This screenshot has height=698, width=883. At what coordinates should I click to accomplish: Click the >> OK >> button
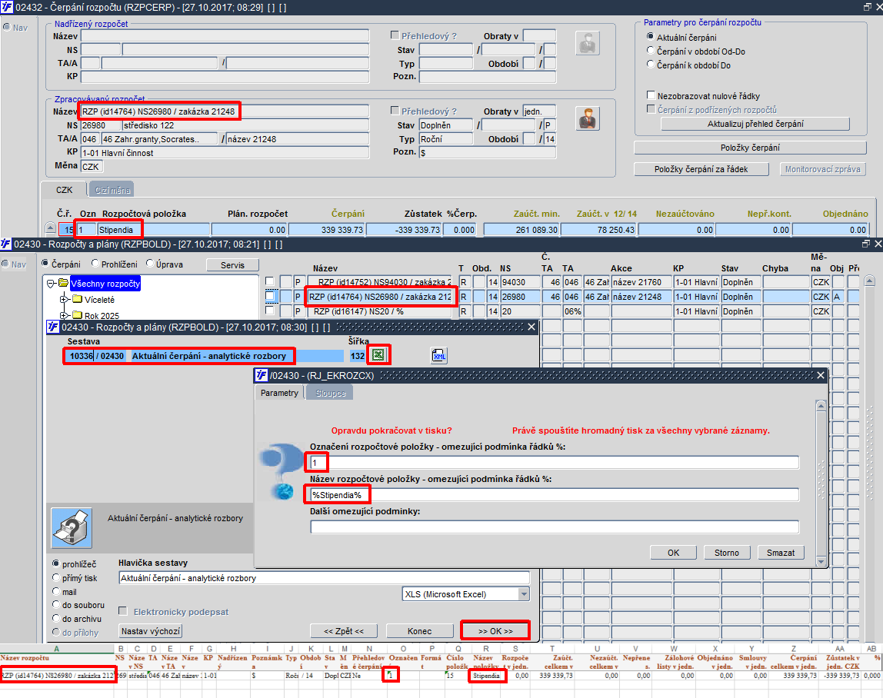pyautogui.click(x=495, y=631)
